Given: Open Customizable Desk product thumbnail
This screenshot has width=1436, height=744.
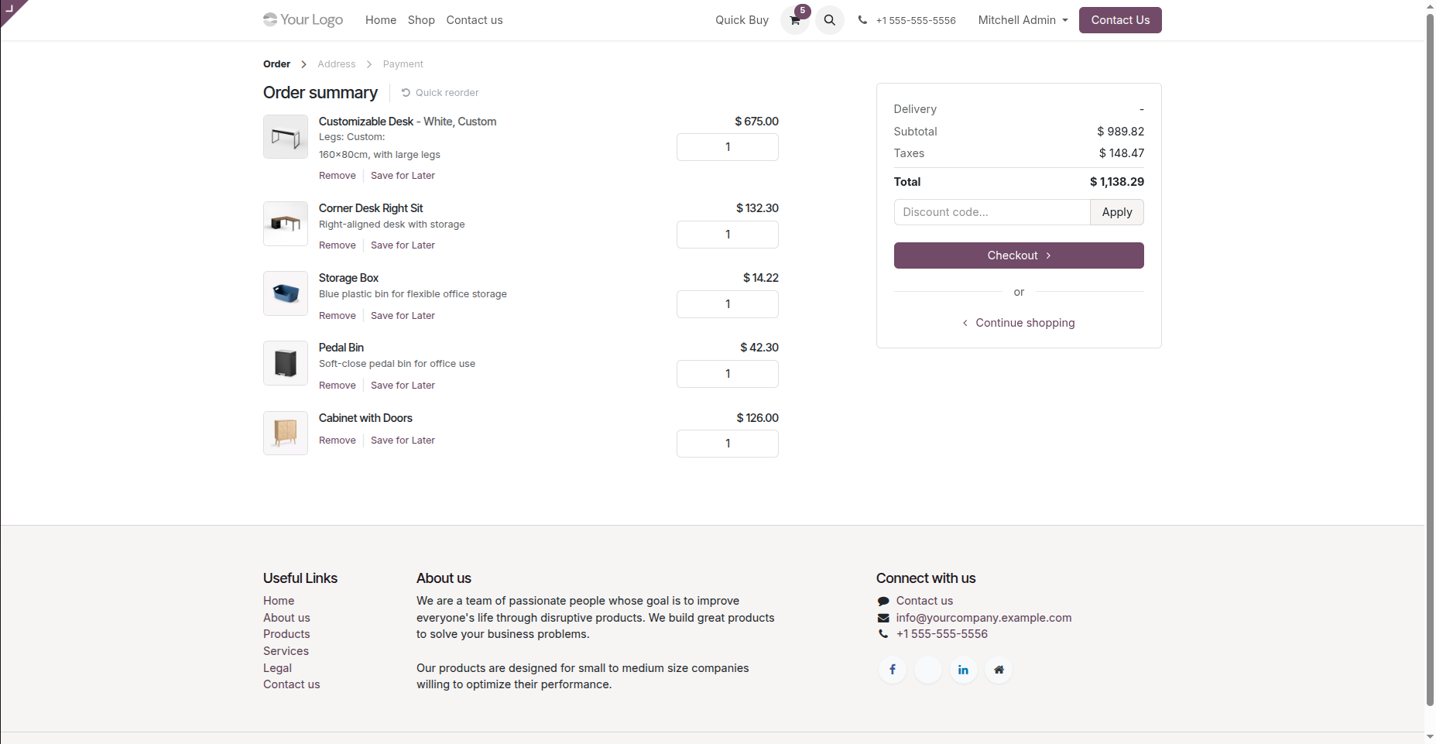Looking at the screenshot, I should pyautogui.click(x=286, y=137).
